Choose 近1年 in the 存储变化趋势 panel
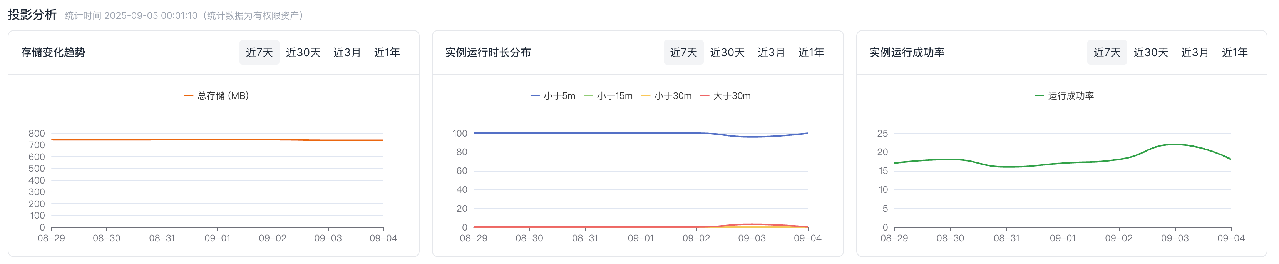The image size is (1279, 264). coord(387,53)
